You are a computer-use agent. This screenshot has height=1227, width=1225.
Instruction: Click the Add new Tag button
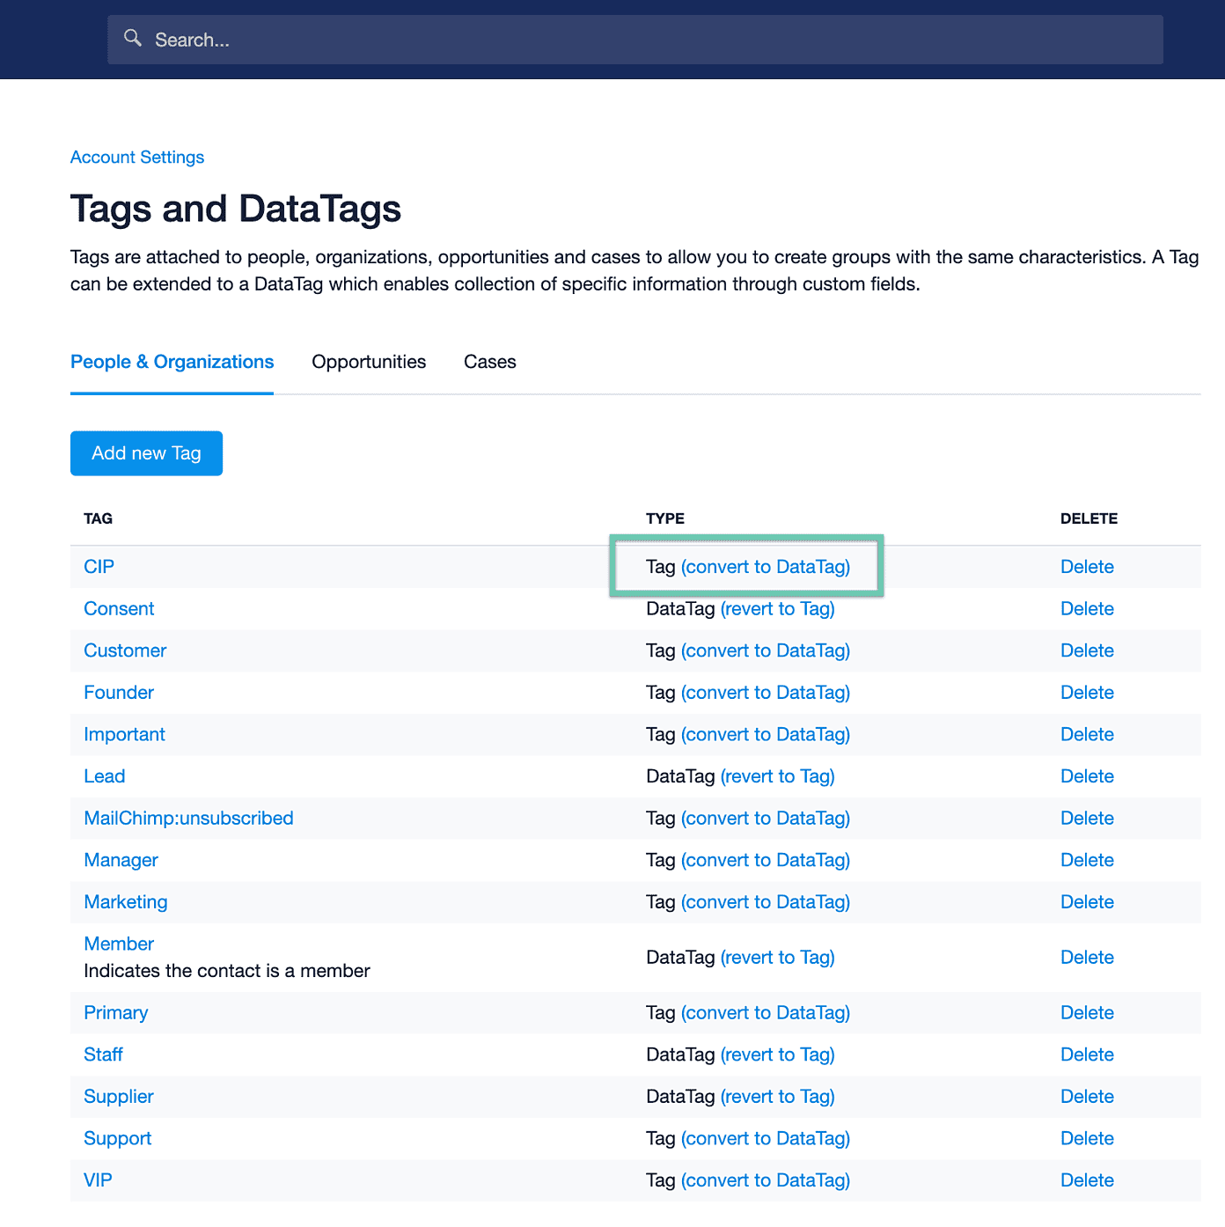tap(146, 453)
